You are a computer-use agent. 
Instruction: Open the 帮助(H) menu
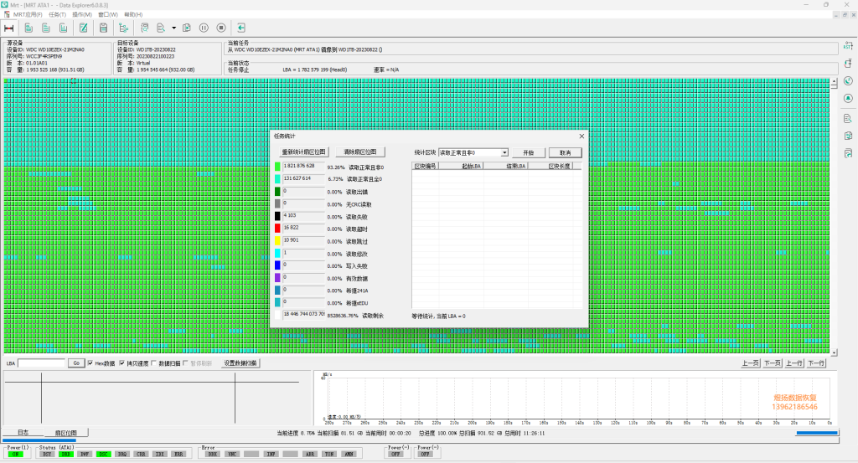133,15
